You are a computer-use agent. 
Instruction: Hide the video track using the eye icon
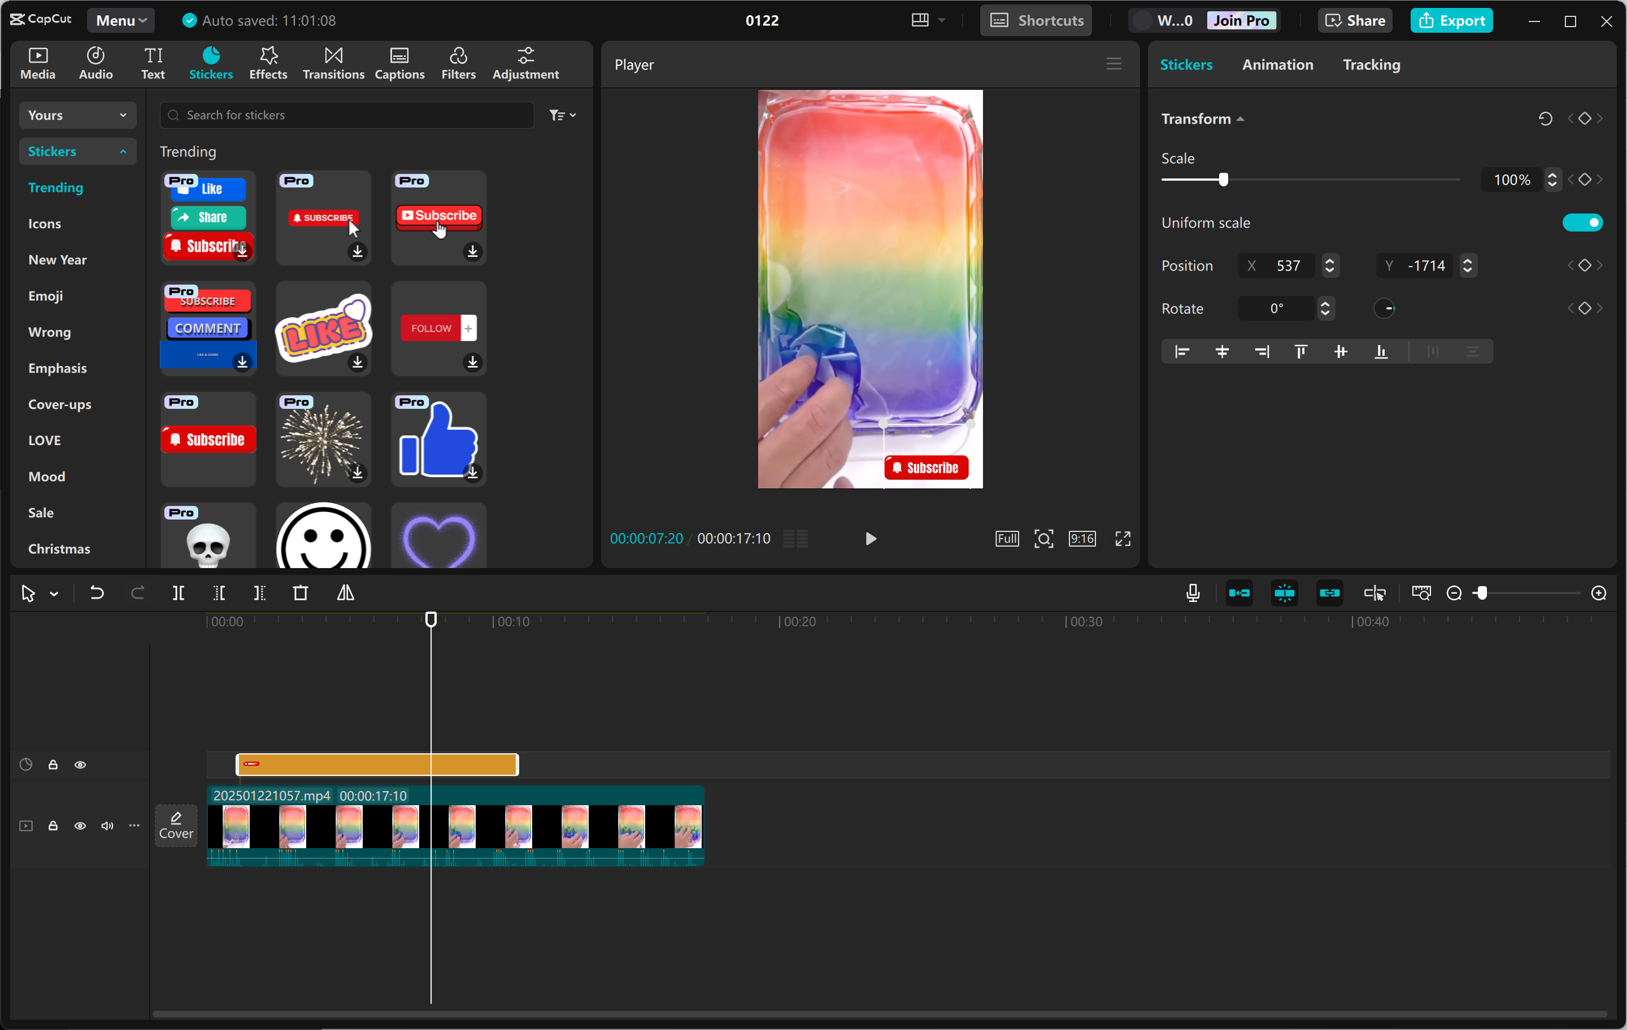[x=80, y=826]
